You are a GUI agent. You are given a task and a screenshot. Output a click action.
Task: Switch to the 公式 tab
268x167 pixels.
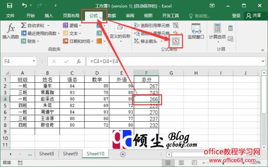[x=94, y=16]
